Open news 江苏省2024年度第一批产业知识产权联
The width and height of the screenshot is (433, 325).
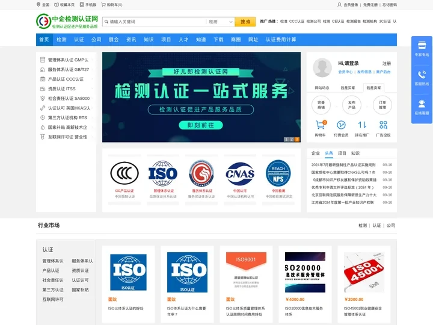coord(342,203)
